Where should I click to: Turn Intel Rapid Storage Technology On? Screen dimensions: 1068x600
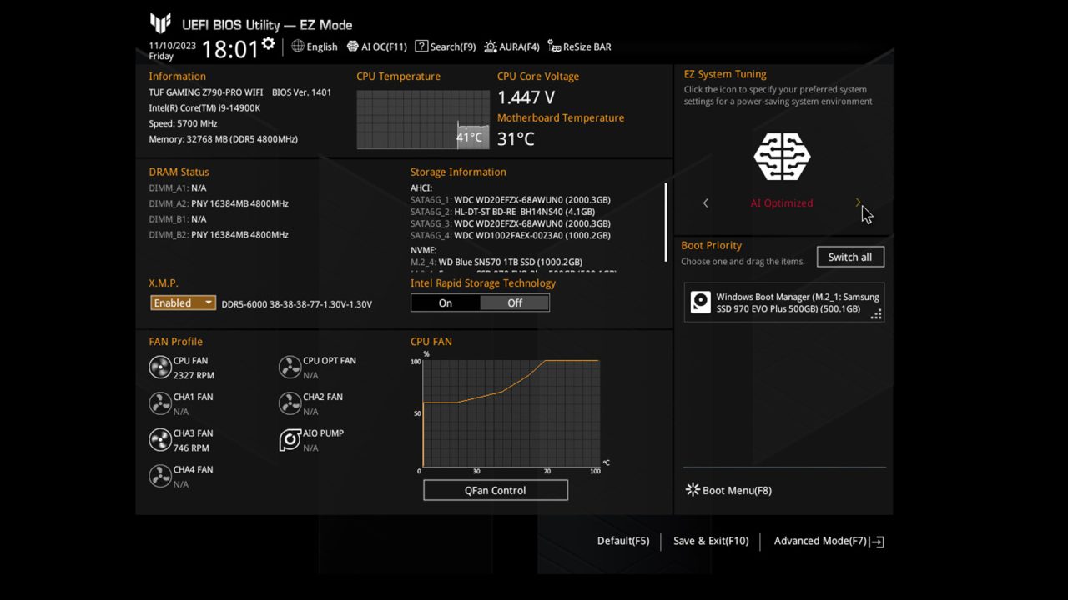446,303
